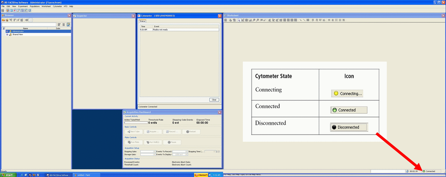Click New Experiment icon in Browser toolbar
Image resolution: width=446 pixels, height=177 pixels.
[7, 20]
